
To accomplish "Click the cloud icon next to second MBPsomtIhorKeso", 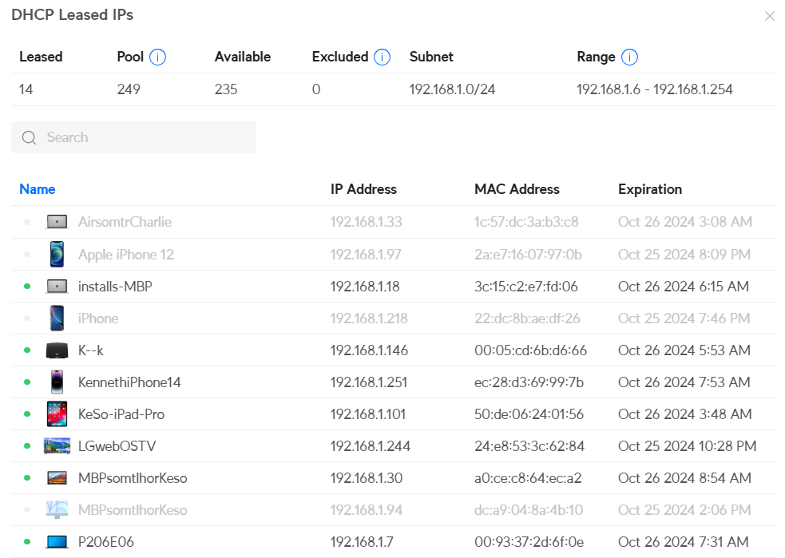I will click(57, 509).
